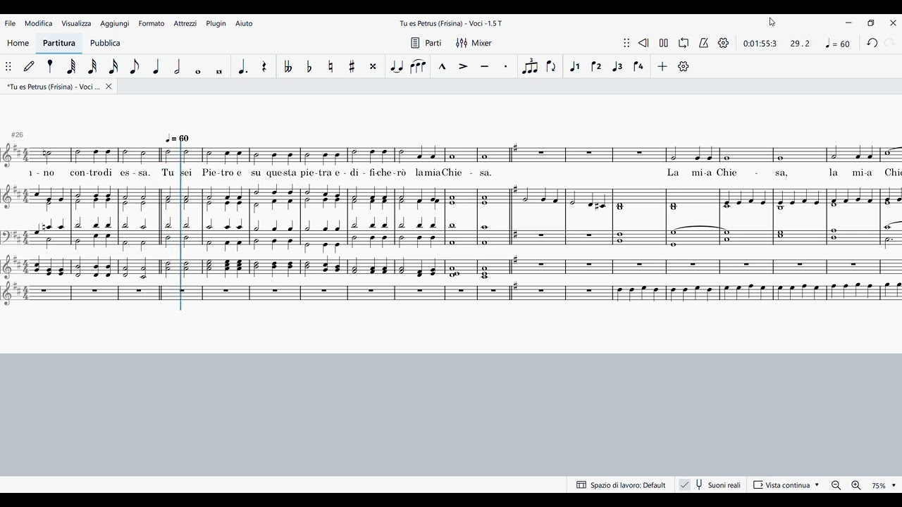
Task: Click the playback time 0:01:55:3 field
Action: coord(760,44)
